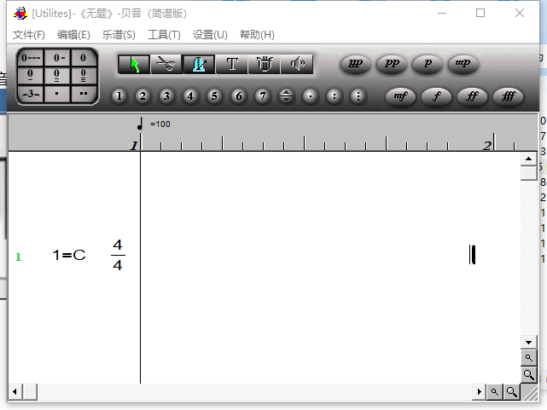Choose the triplet ~3~ button

(31, 94)
